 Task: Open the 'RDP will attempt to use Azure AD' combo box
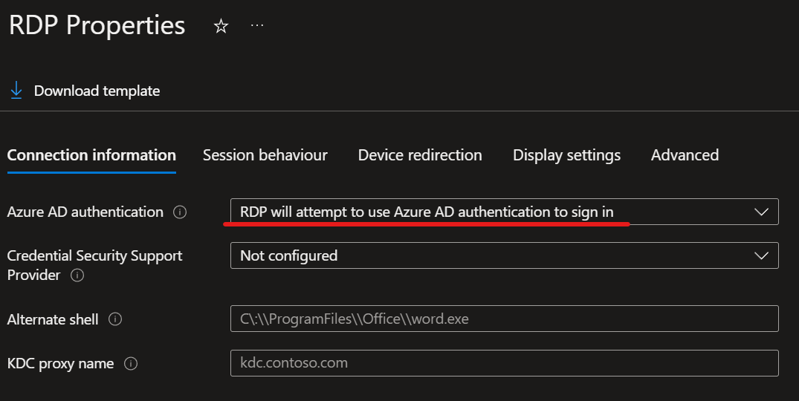[x=505, y=212]
